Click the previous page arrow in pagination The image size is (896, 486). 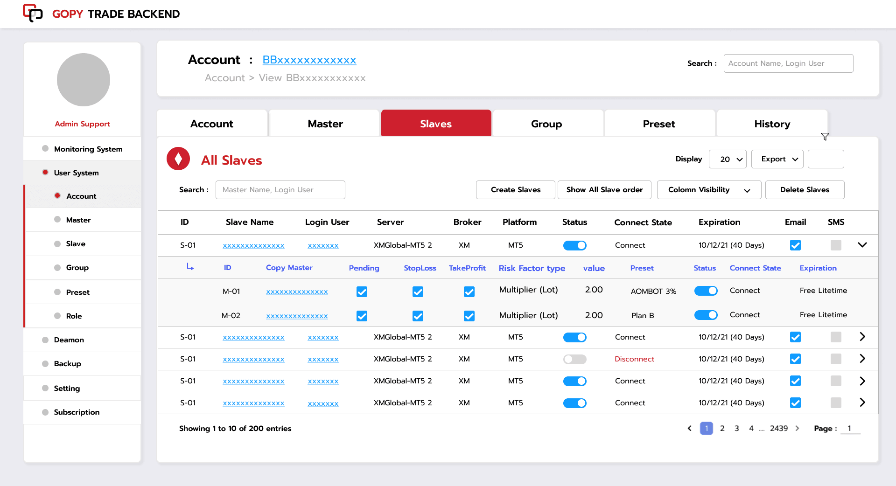tap(689, 428)
